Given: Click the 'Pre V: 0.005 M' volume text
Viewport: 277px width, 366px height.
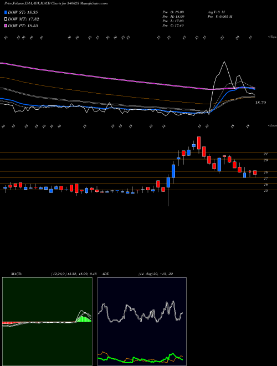Looking at the screenshot, I should click(x=219, y=17).
